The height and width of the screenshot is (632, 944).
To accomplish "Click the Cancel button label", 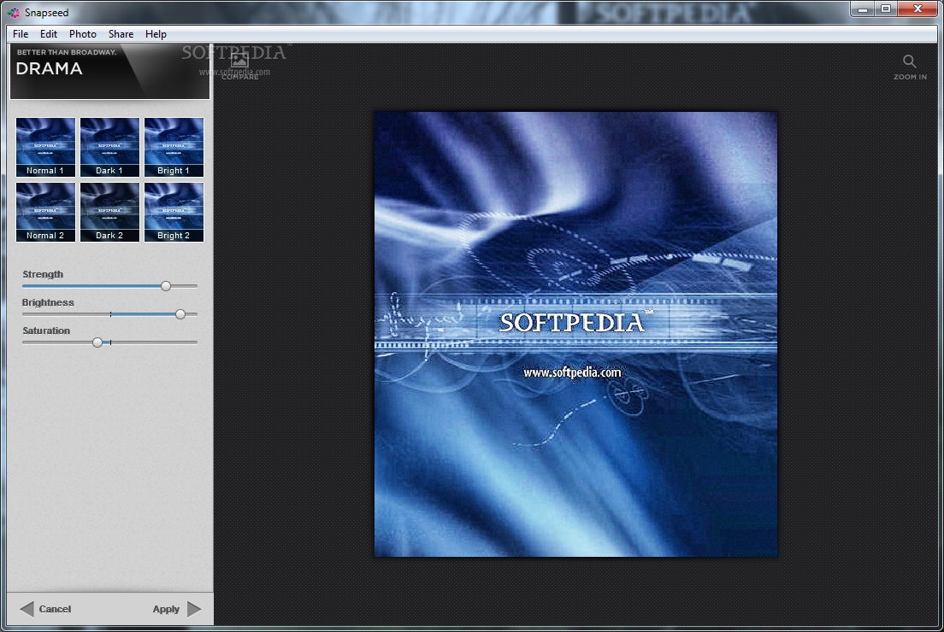I will click(x=55, y=609).
